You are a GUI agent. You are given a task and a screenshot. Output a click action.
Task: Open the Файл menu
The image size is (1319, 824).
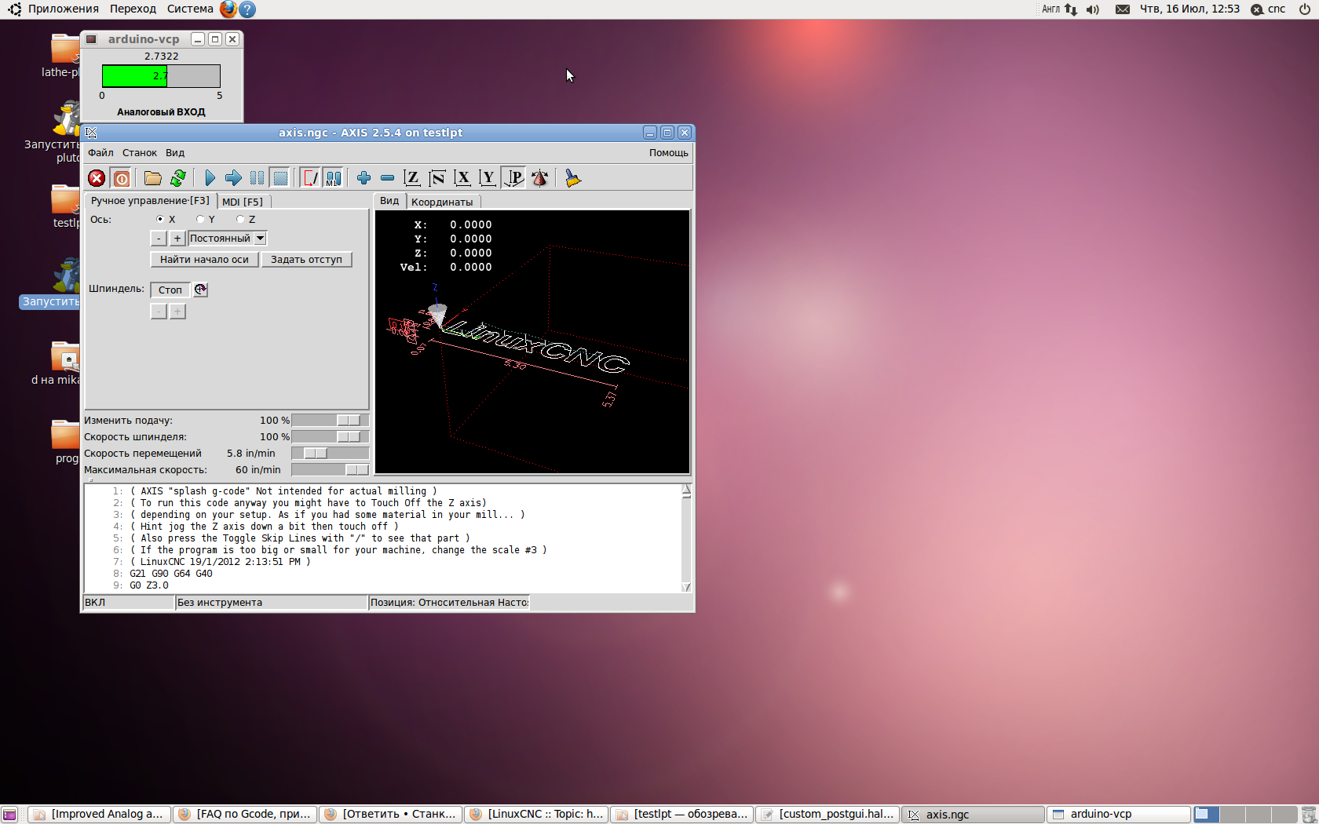[x=100, y=153]
